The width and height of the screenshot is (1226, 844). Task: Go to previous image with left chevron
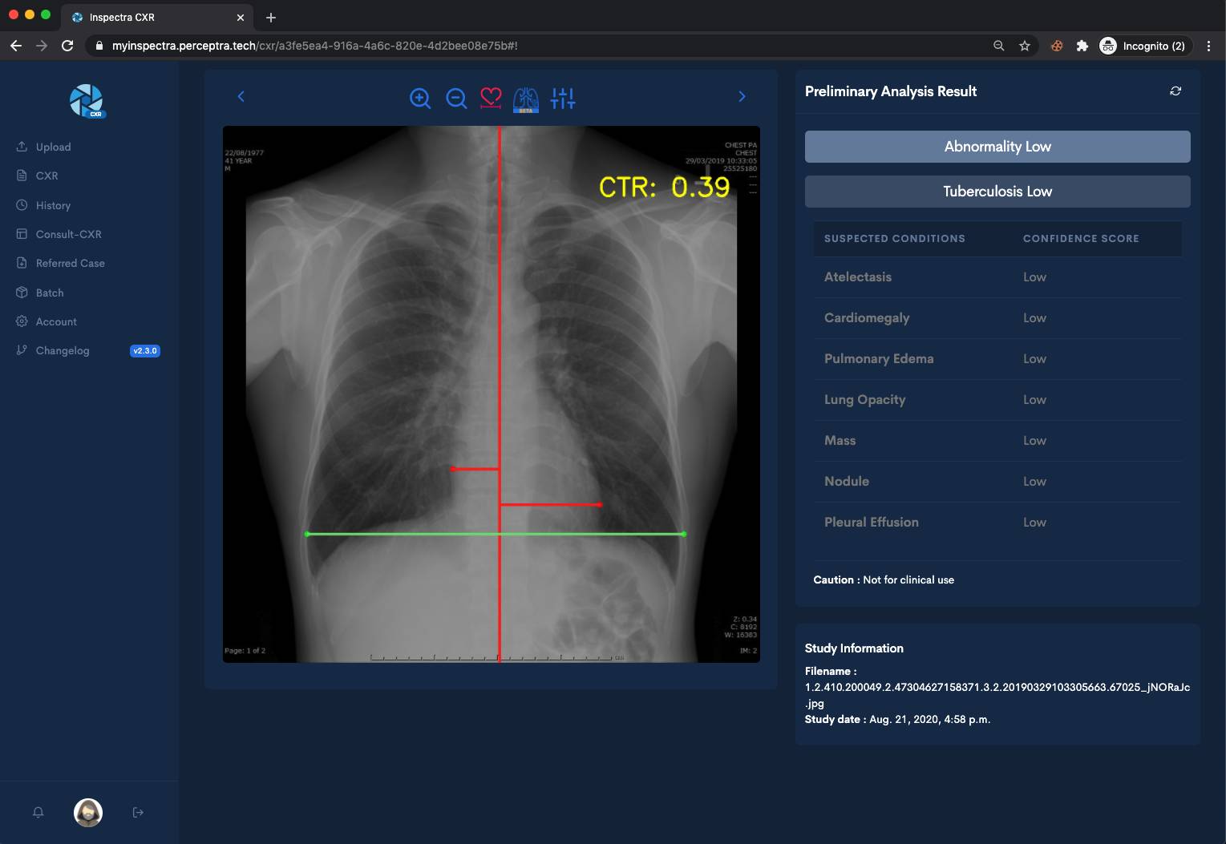tap(241, 97)
